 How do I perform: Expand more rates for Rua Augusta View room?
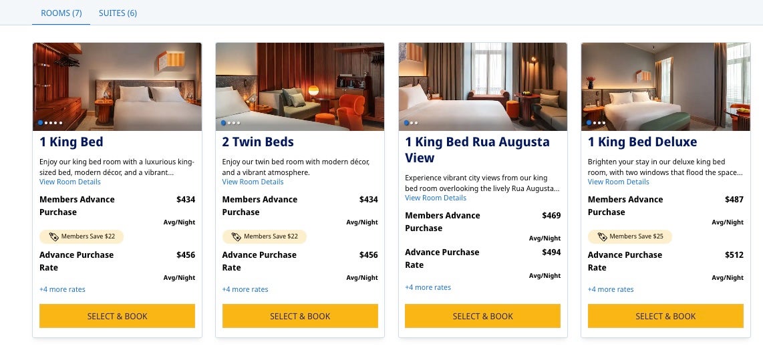pos(428,287)
